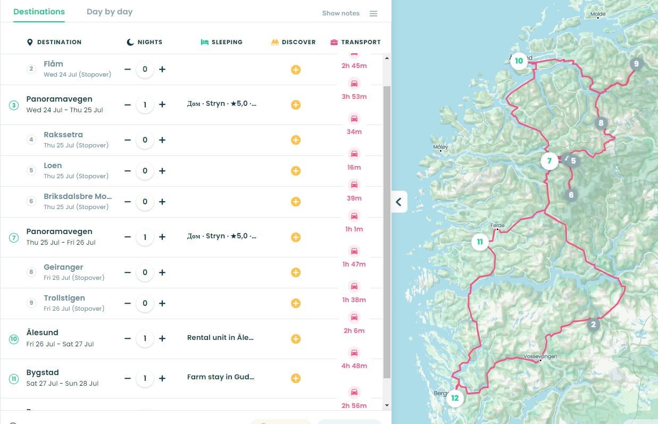This screenshot has height=424, width=658.
Task: Click the pin icon in the DESTINATION header
Action: click(x=30, y=42)
